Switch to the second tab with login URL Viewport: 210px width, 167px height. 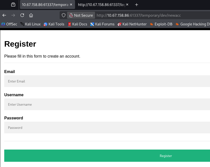[x=101, y=5]
